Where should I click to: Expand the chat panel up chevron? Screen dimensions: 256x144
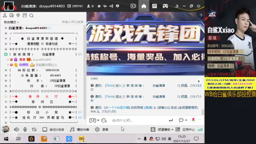[200, 120]
